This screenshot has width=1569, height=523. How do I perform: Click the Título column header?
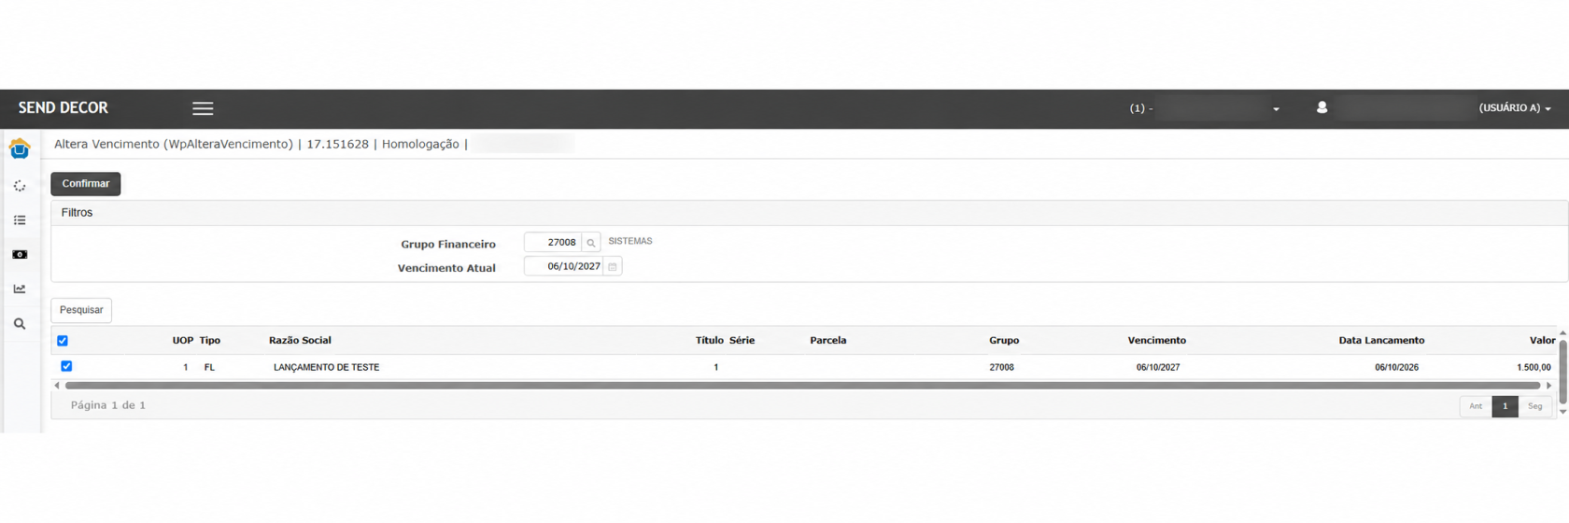pos(709,341)
